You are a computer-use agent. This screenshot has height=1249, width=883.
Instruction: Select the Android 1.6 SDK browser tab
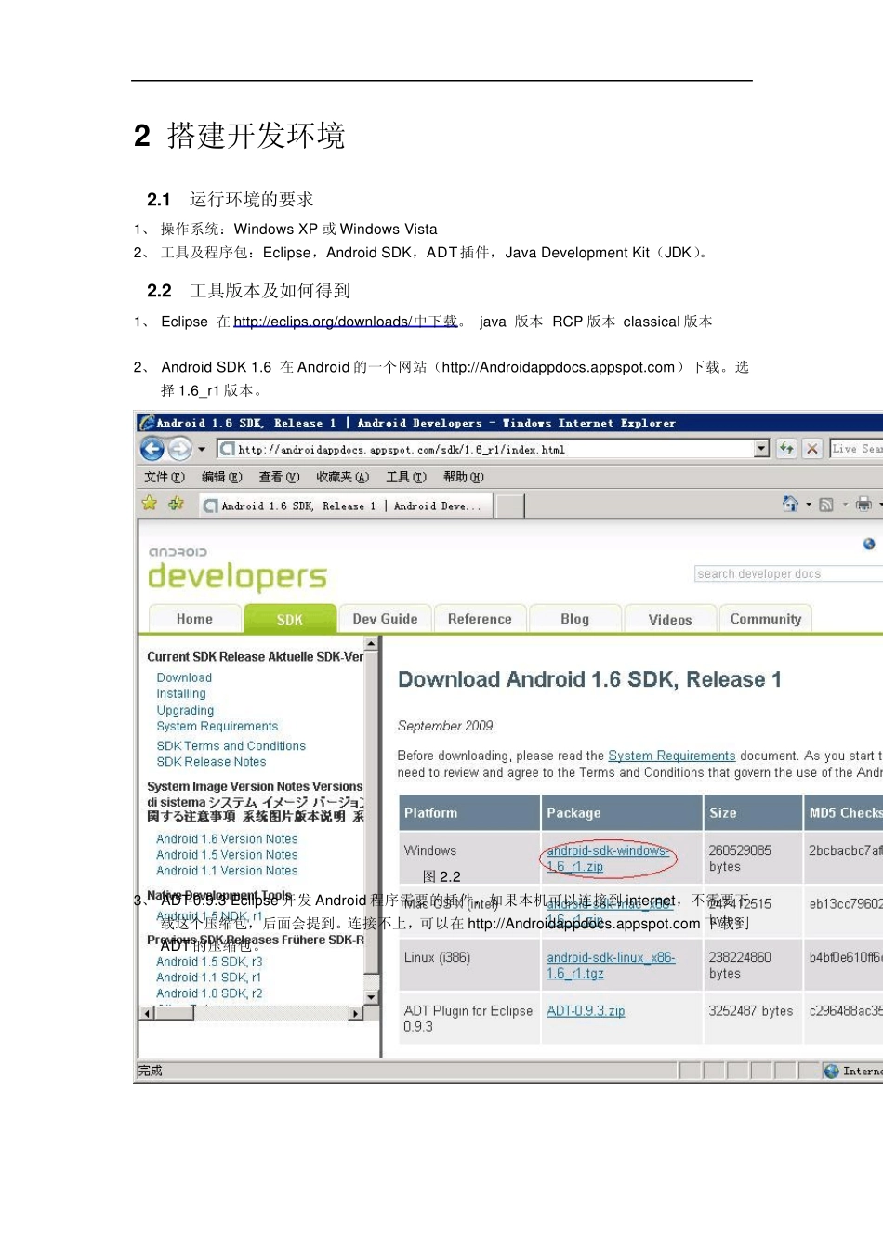coord(344,506)
